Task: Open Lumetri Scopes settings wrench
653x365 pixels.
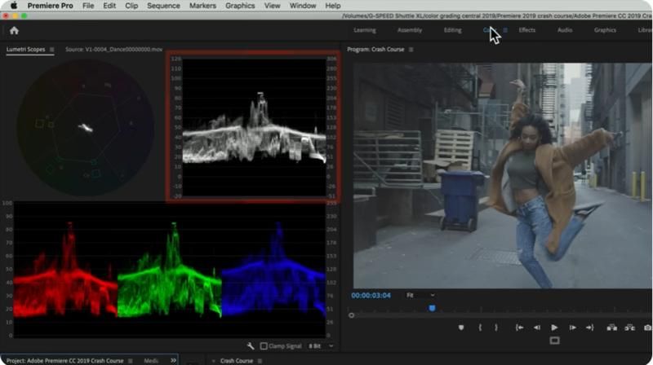Action: click(x=251, y=346)
